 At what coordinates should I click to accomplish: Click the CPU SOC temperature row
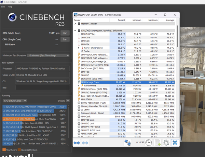126,41
